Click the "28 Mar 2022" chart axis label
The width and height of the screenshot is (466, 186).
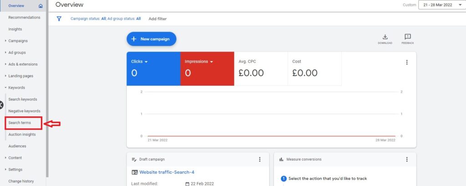tap(385, 140)
